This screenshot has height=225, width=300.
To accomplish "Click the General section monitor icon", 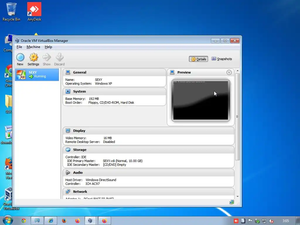I will pos(68,72).
